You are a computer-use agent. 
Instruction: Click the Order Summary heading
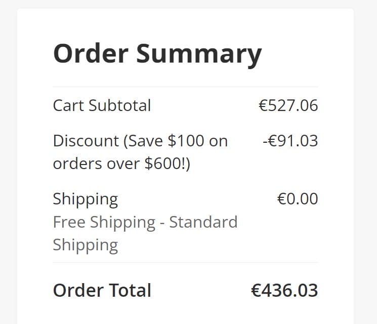point(157,53)
